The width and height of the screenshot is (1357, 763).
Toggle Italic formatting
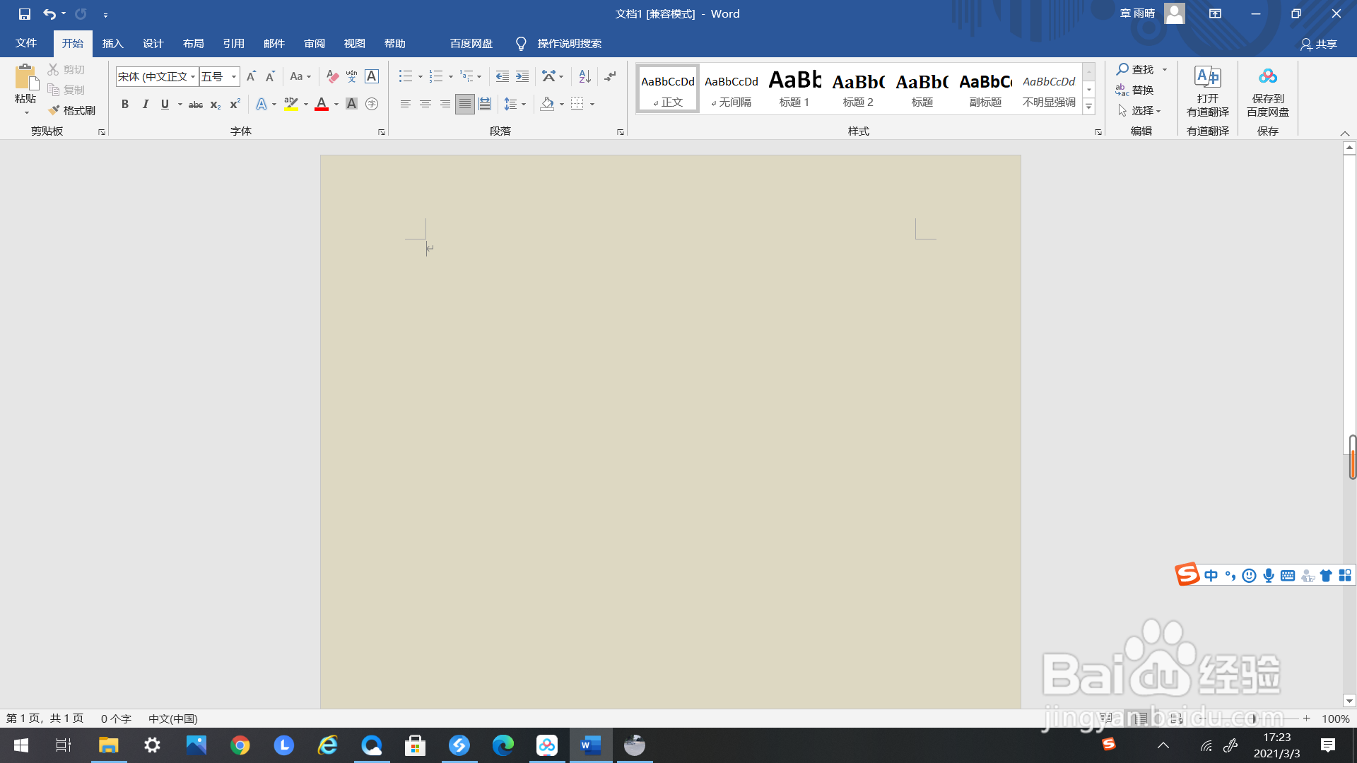point(145,104)
